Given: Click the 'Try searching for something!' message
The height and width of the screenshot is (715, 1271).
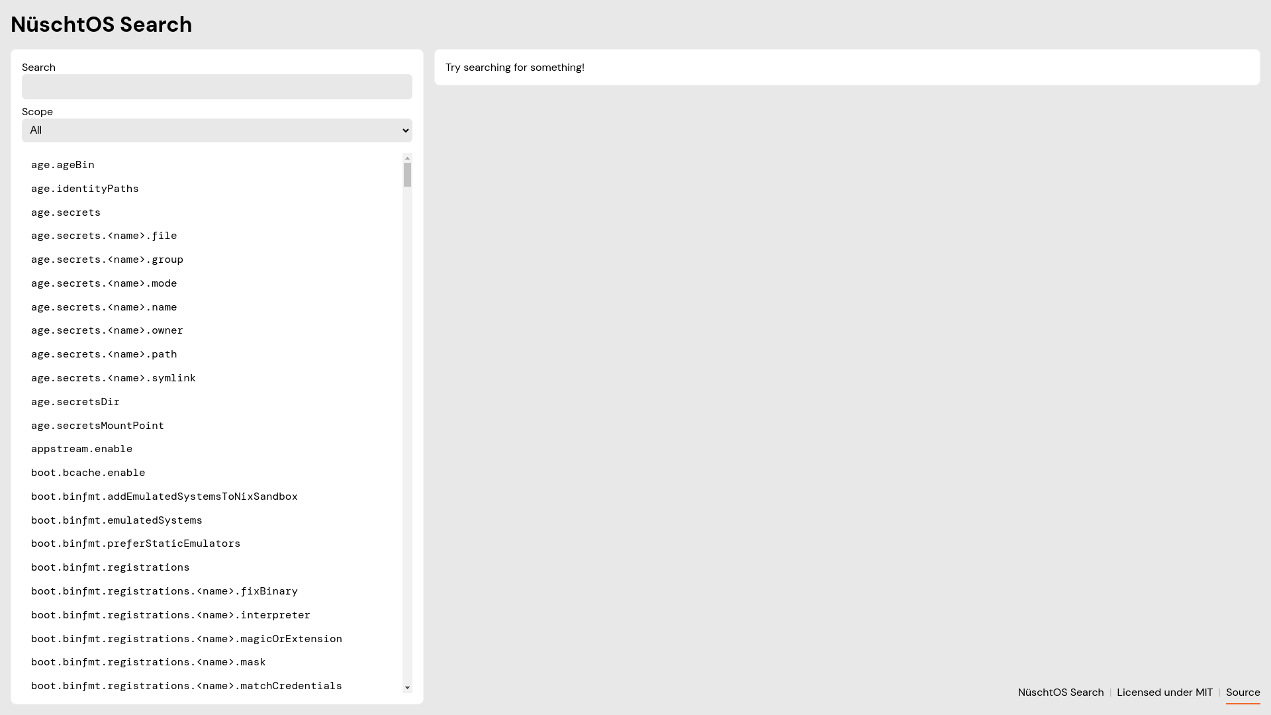Looking at the screenshot, I should click(514, 68).
